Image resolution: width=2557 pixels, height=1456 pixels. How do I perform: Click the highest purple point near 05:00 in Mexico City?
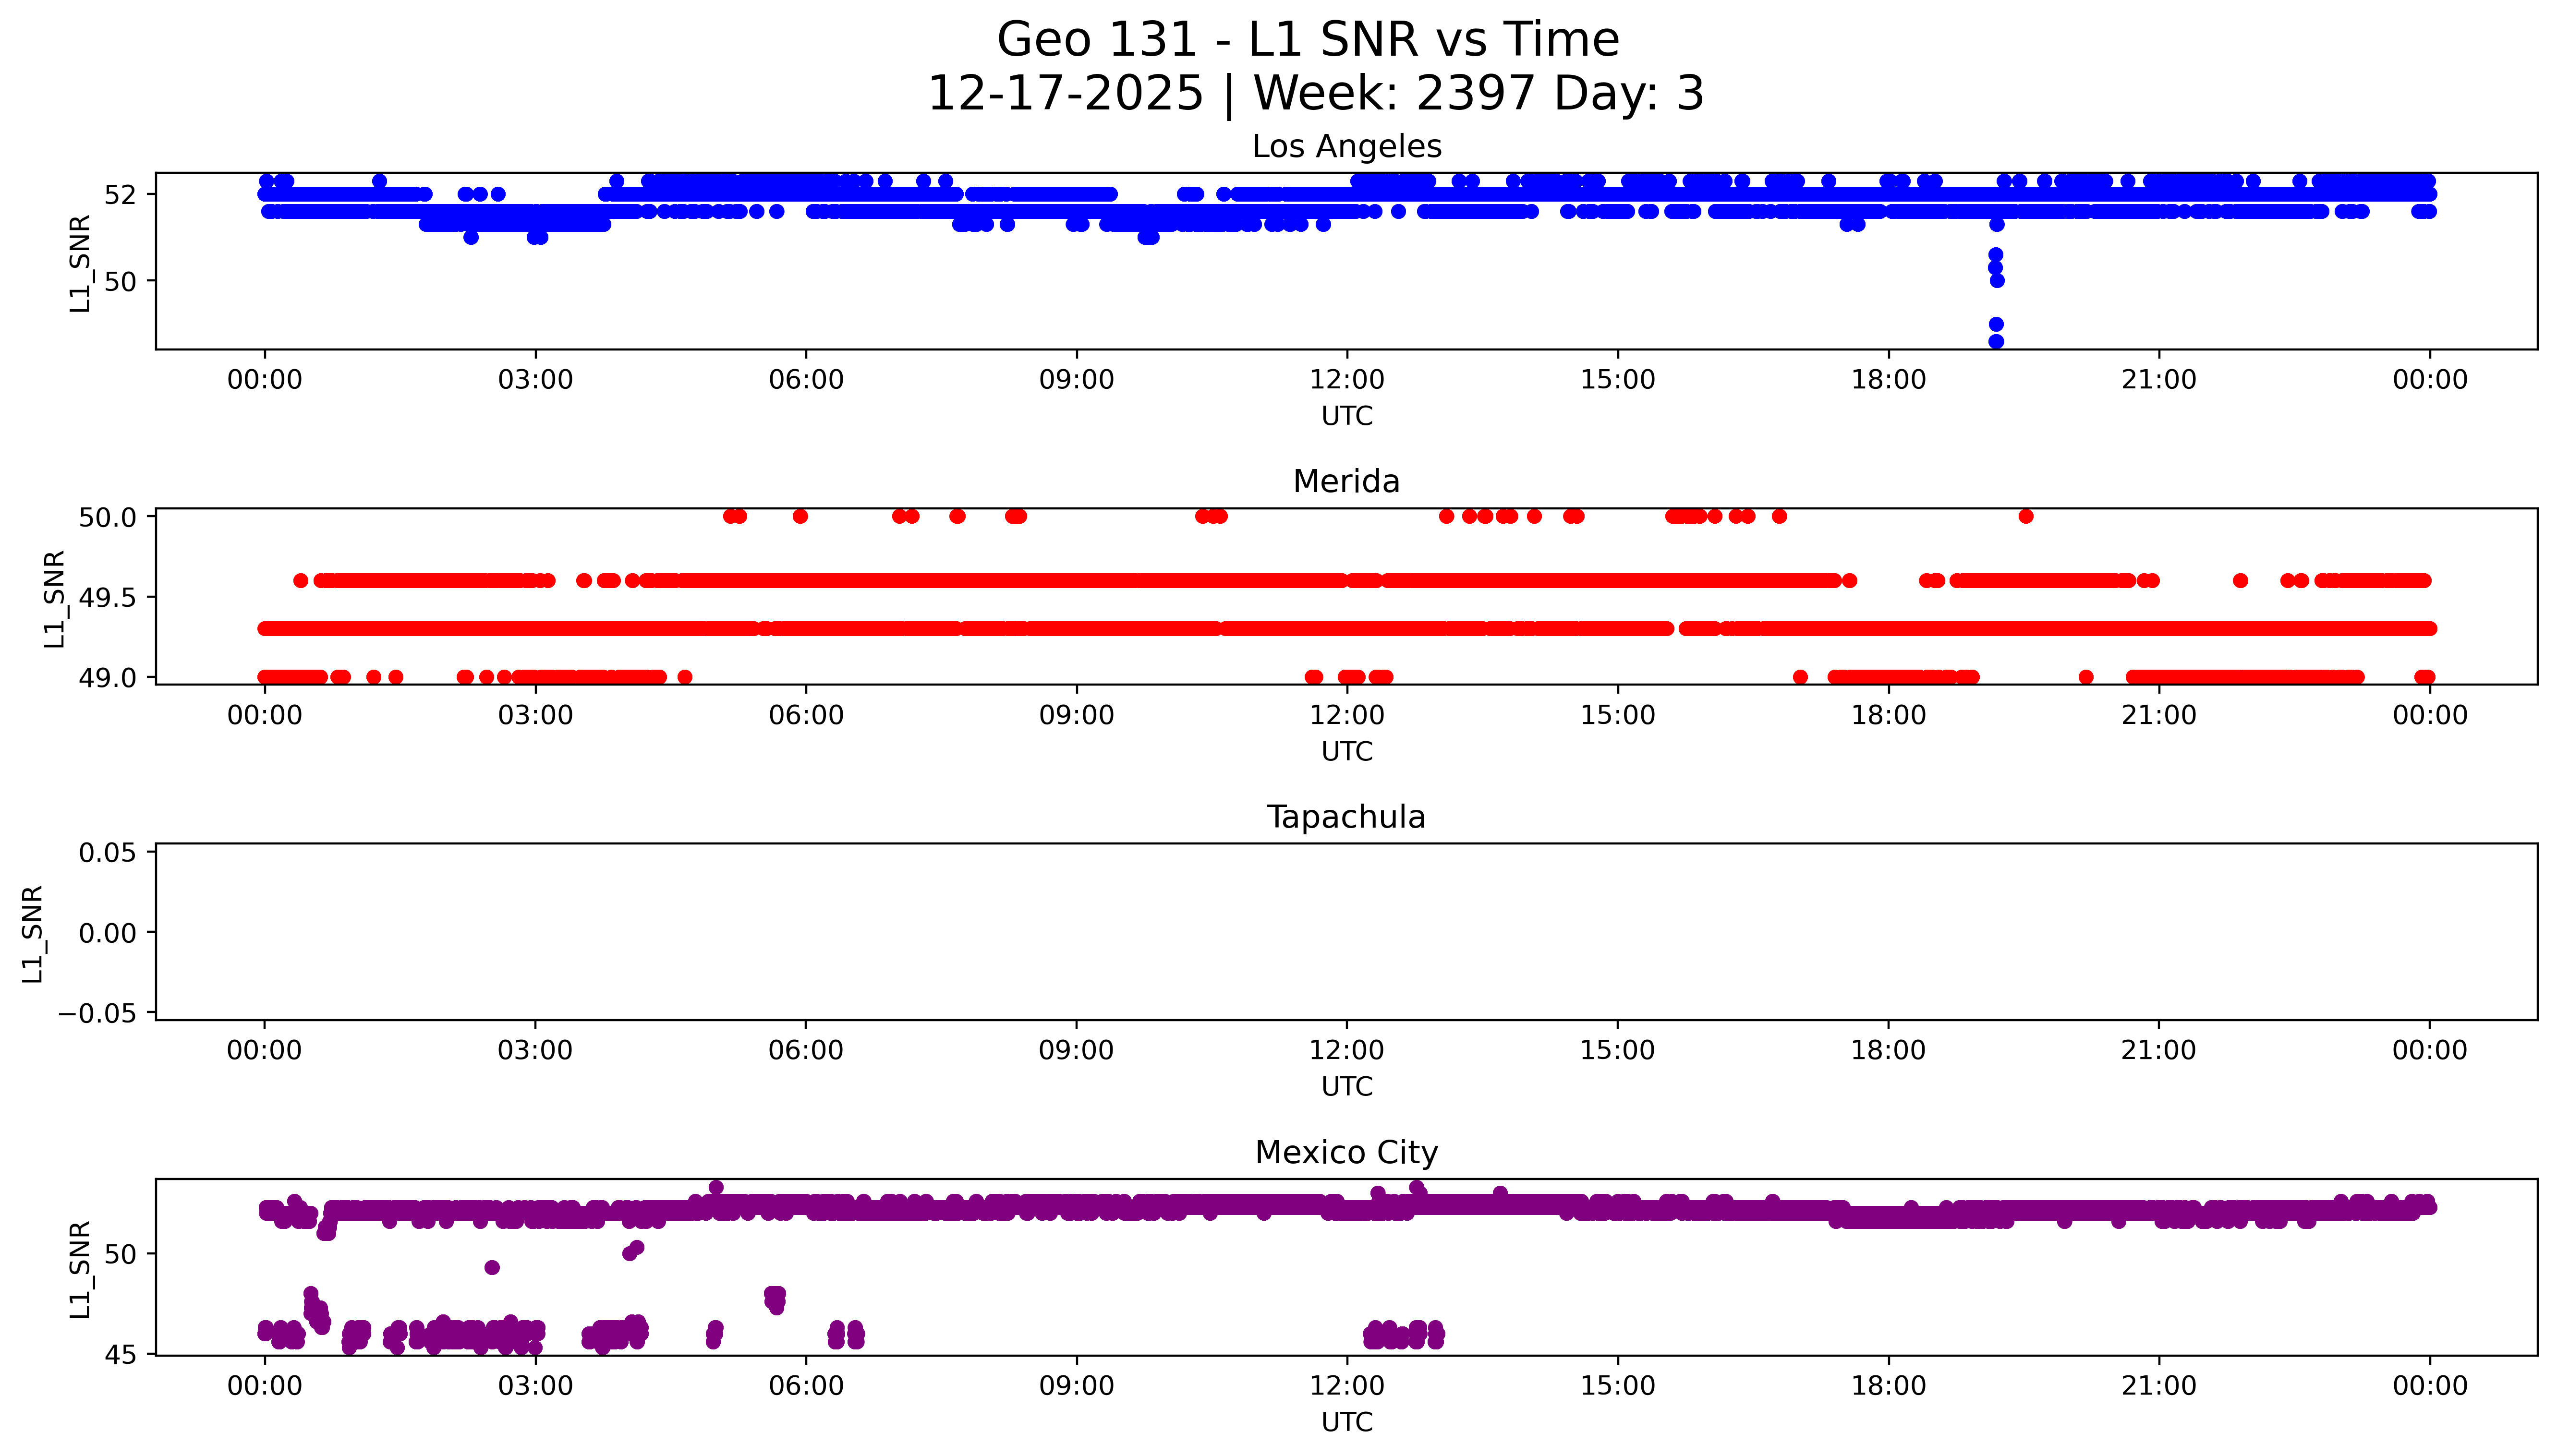coord(716,1187)
